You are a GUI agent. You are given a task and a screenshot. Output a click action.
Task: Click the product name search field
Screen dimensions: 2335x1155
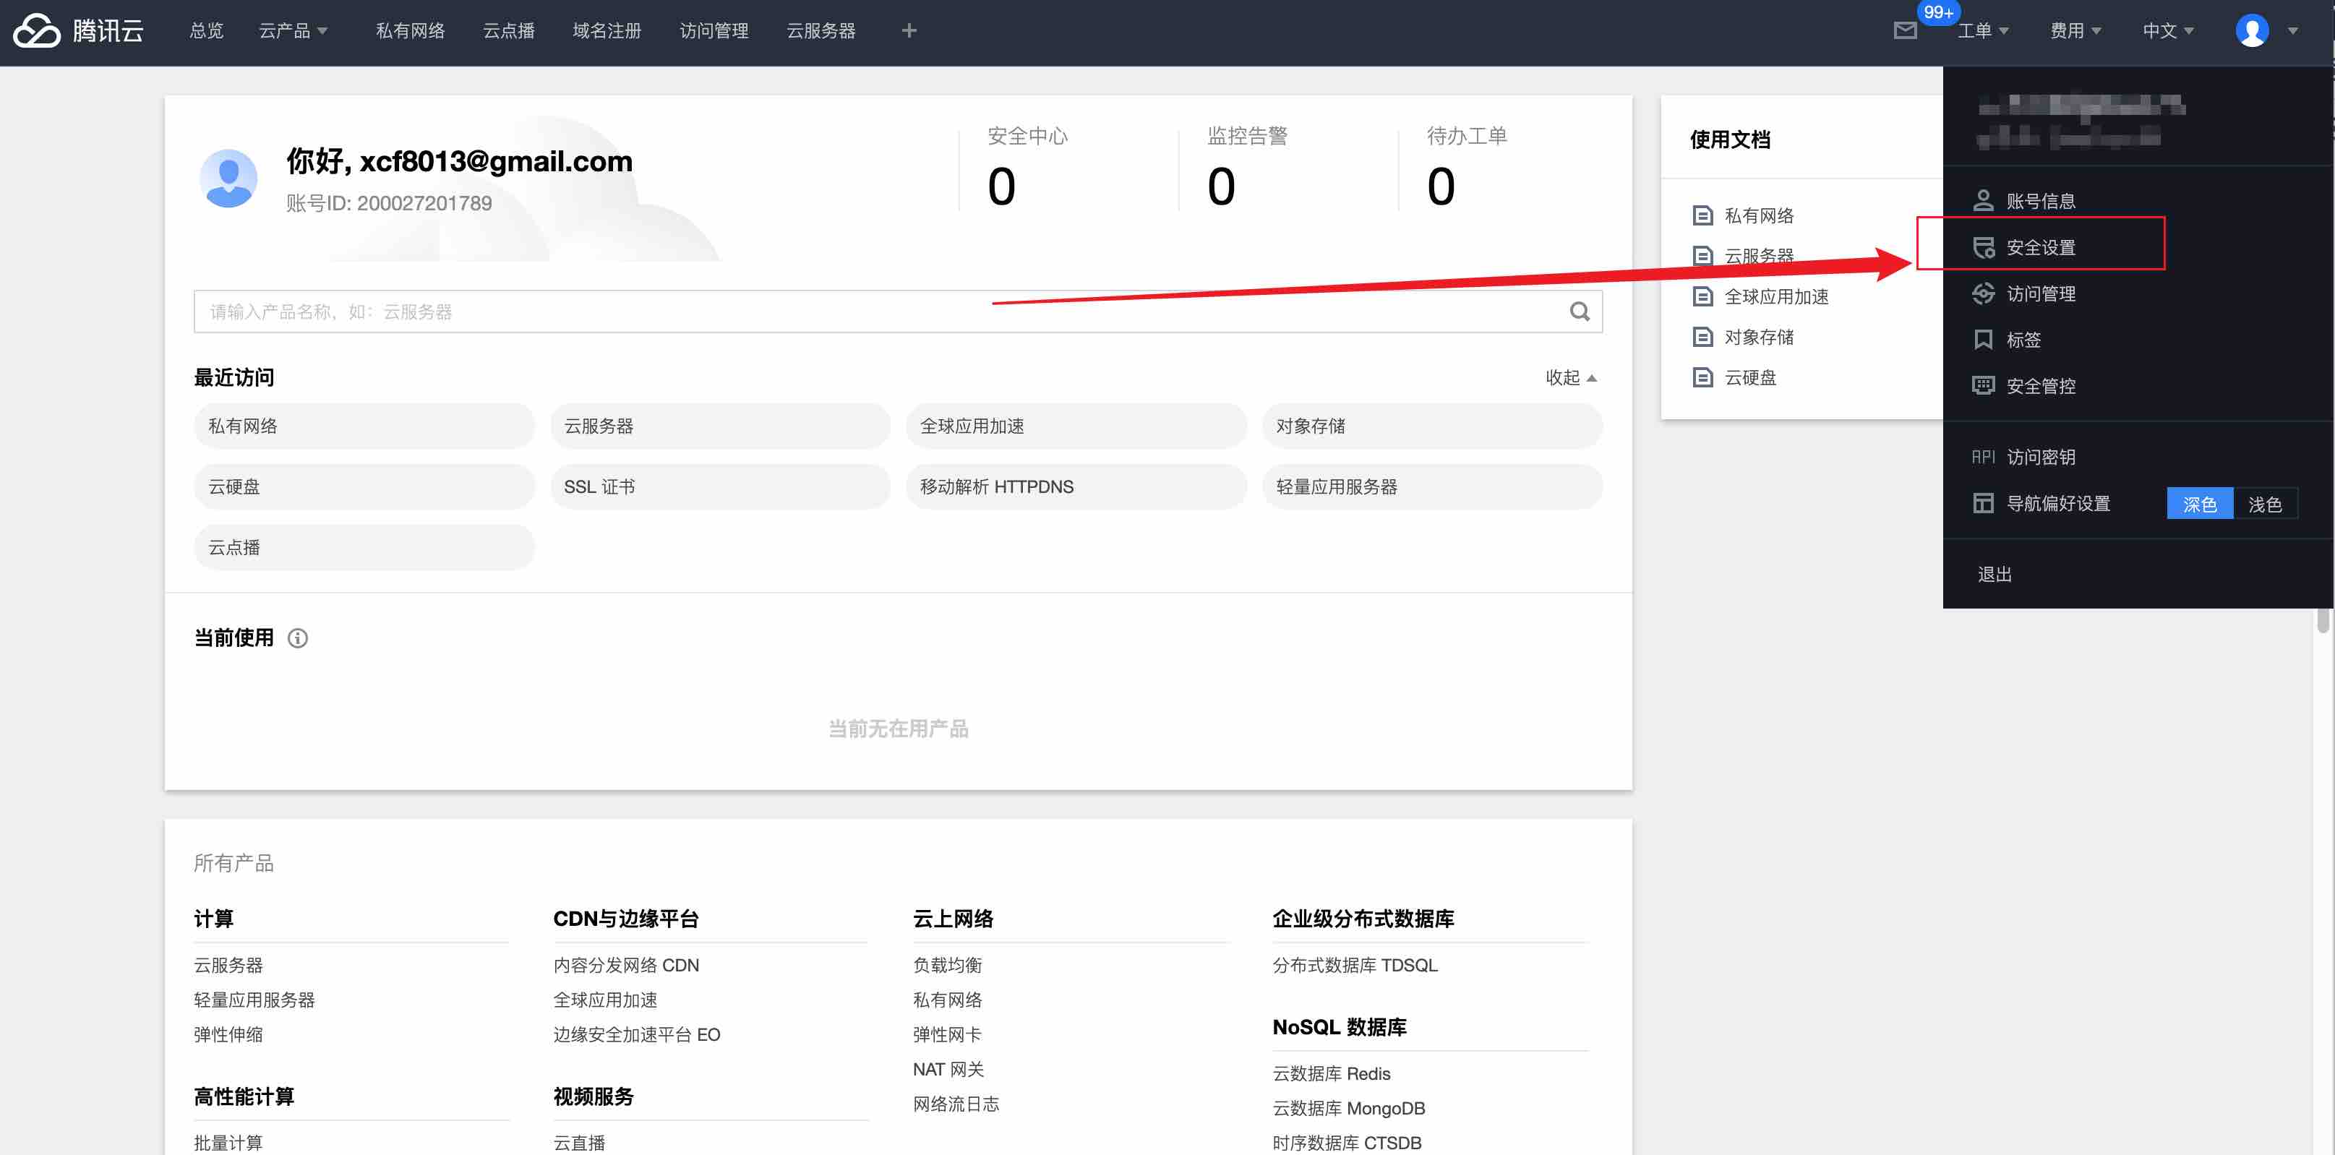897,312
